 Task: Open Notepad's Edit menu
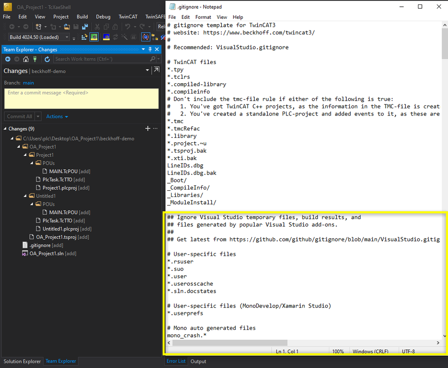pyautogui.click(x=185, y=17)
